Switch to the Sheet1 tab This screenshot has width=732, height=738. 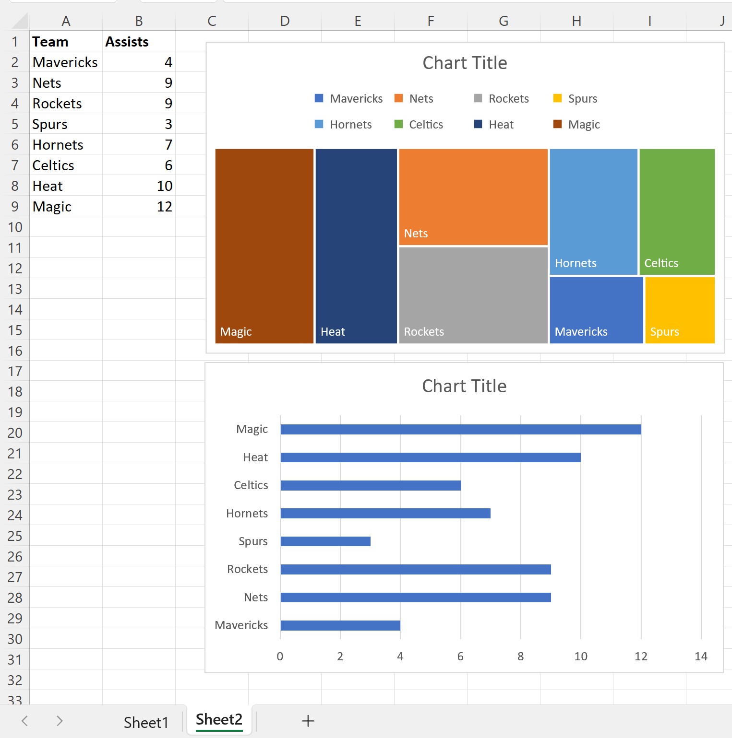coord(145,721)
